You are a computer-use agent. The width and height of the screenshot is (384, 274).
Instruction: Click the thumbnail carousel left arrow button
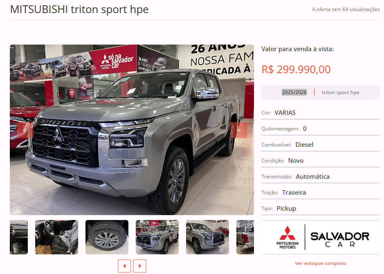point(124,266)
